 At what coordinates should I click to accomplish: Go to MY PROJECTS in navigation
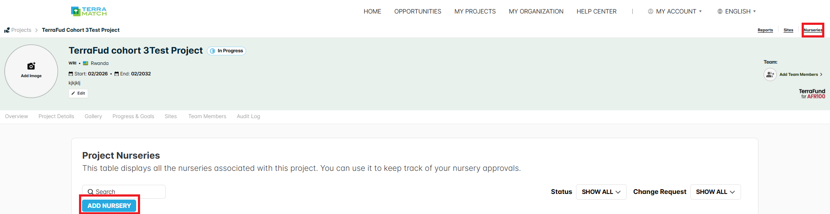475,11
